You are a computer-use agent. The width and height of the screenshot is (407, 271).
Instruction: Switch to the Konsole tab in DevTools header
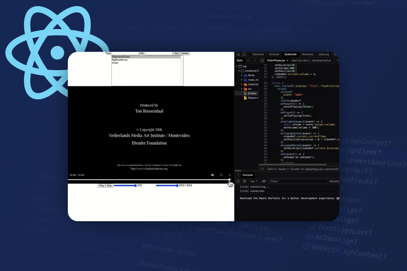pyautogui.click(x=274, y=54)
